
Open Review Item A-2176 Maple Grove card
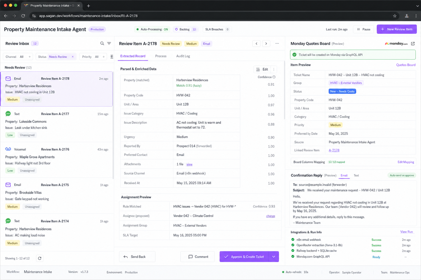(57, 160)
